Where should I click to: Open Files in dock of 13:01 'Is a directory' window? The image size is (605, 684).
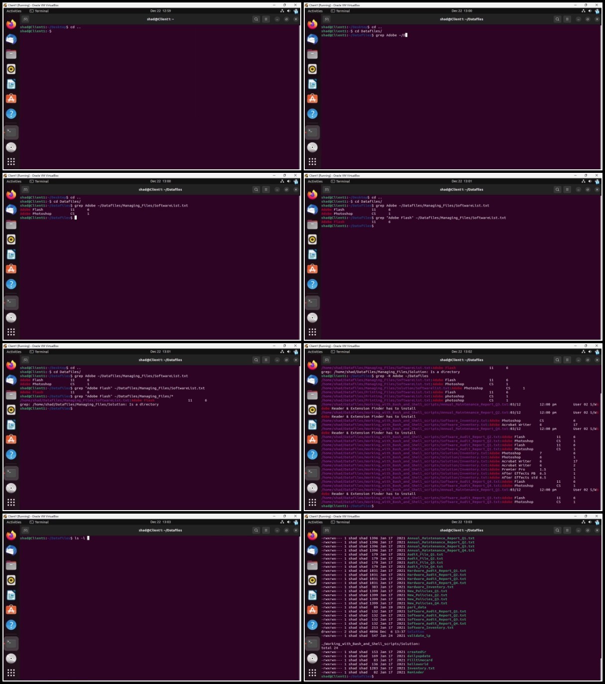coord(11,395)
